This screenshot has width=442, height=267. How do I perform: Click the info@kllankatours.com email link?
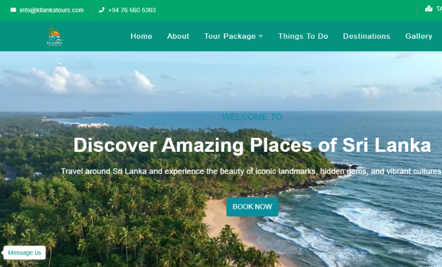pyautogui.click(x=52, y=10)
